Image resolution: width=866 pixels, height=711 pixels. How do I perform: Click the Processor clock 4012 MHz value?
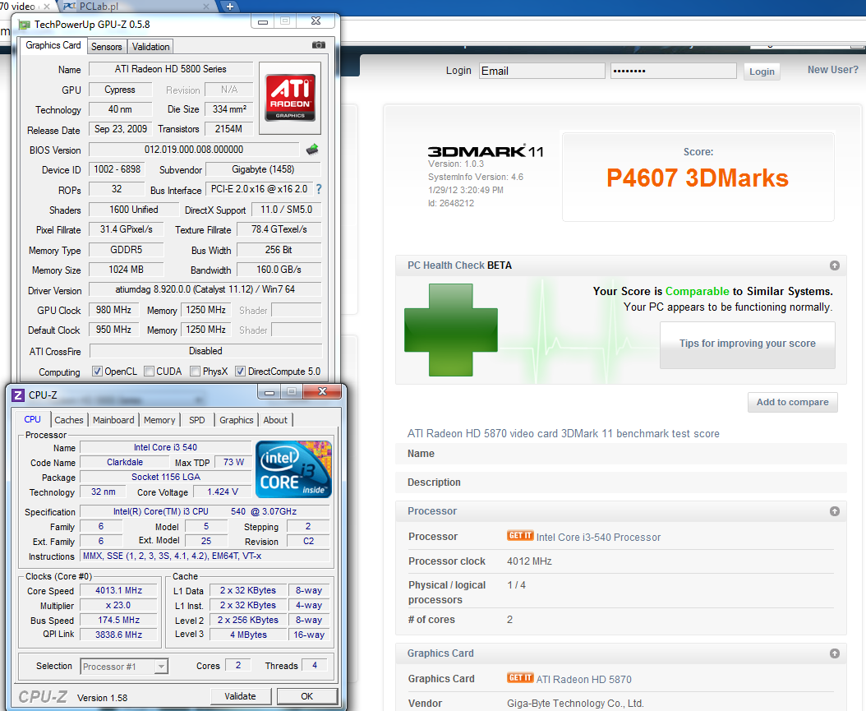point(529,561)
